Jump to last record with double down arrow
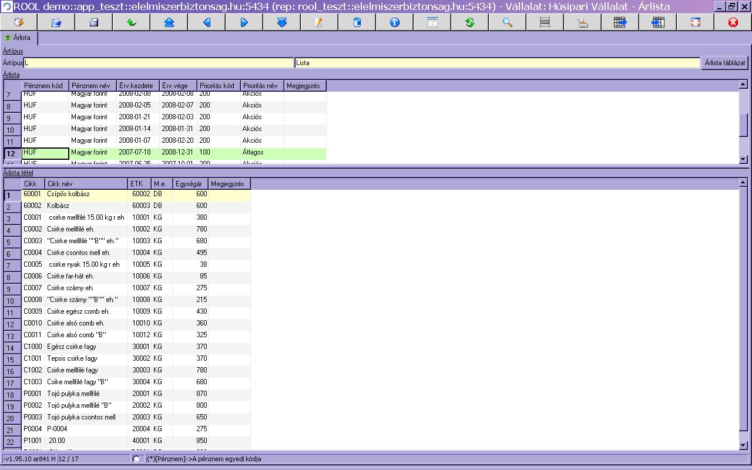The image size is (752, 470). point(282,22)
